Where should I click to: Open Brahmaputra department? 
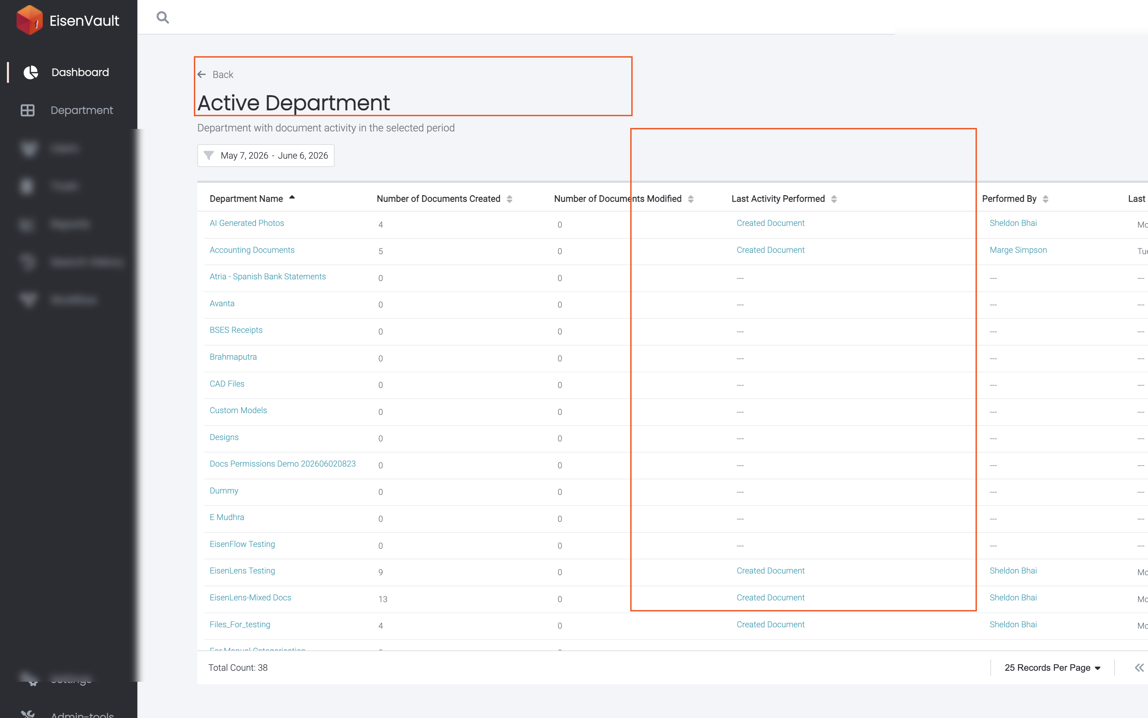[x=233, y=357]
